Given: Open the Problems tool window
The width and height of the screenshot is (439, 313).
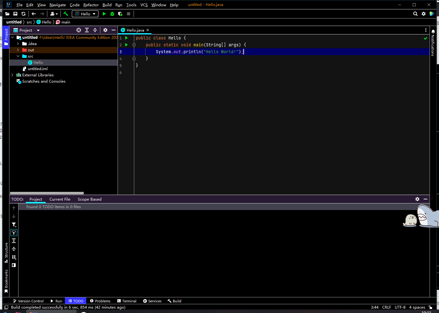Looking at the screenshot, I should (100, 301).
